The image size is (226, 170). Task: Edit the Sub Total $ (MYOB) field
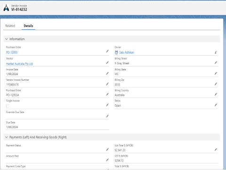[x=216, y=149]
